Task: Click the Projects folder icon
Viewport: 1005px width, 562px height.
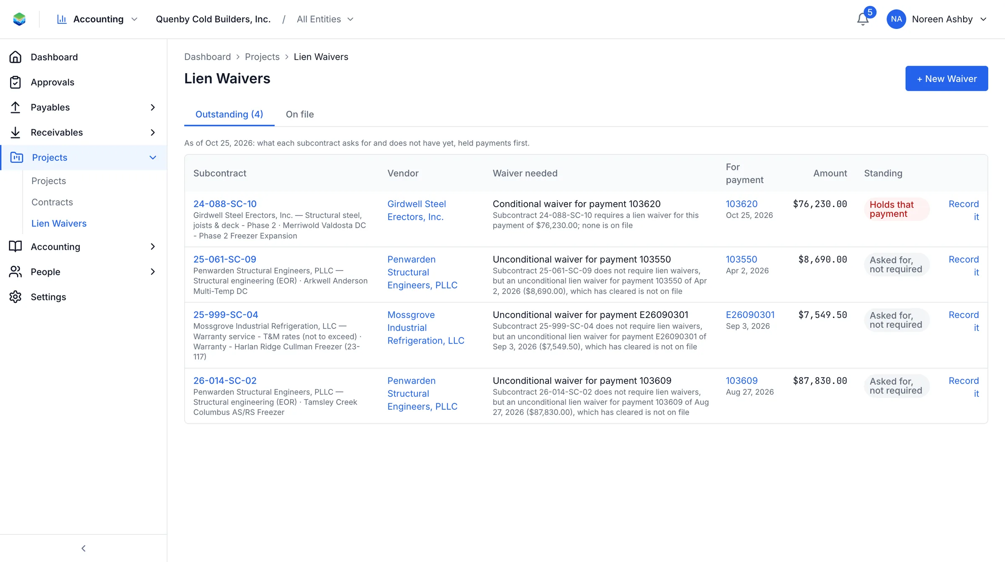Action: click(x=17, y=157)
